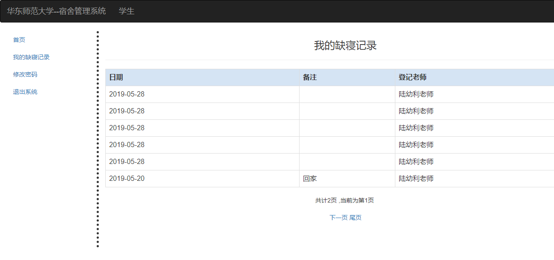Image resolution: width=554 pixels, height=260 pixels.
Task: Click the 共计2页 page count text
Action: pyautogui.click(x=326, y=201)
